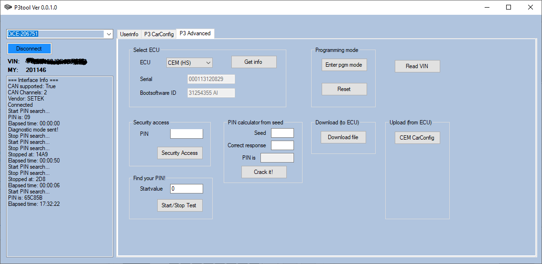Click log line 'Stopped at: 14A9'
The height and width of the screenshot is (264, 542).
click(x=29, y=154)
